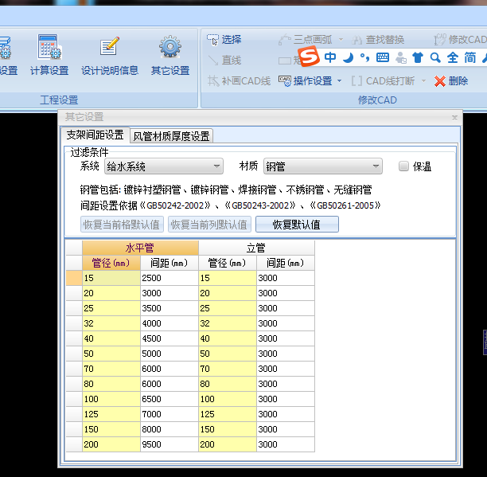The height and width of the screenshot is (477, 487).
Task: Open 查找替换 find and replace
Action: (x=378, y=40)
